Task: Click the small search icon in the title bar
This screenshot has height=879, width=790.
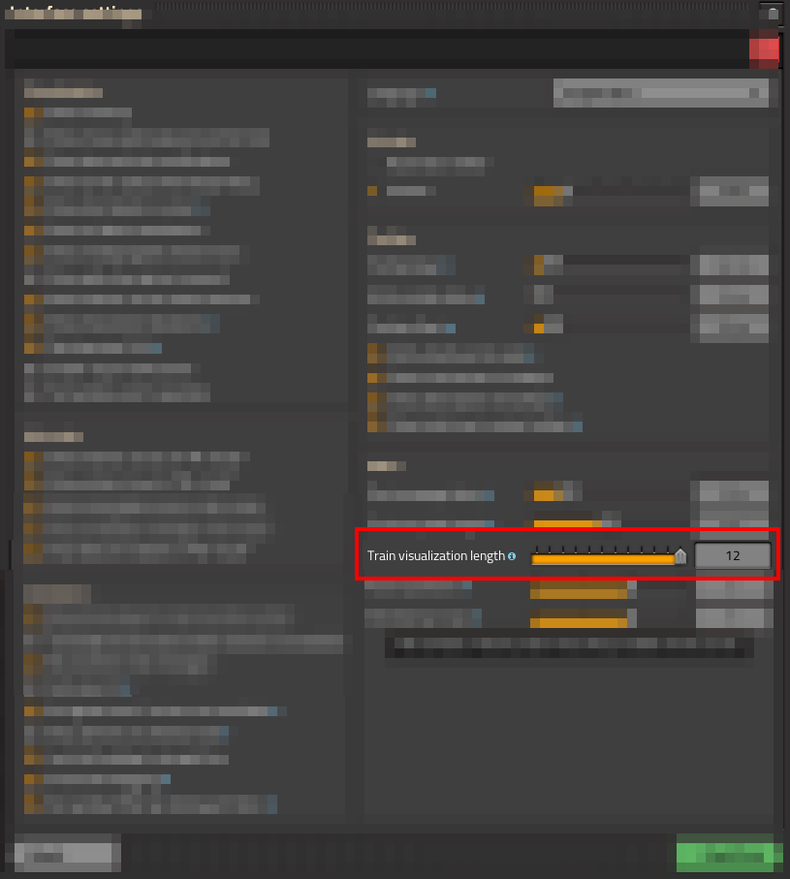Action: [x=773, y=14]
